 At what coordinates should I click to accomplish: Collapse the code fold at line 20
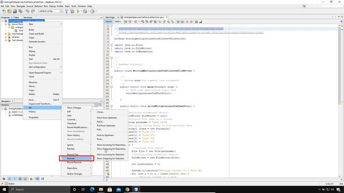(111, 87)
